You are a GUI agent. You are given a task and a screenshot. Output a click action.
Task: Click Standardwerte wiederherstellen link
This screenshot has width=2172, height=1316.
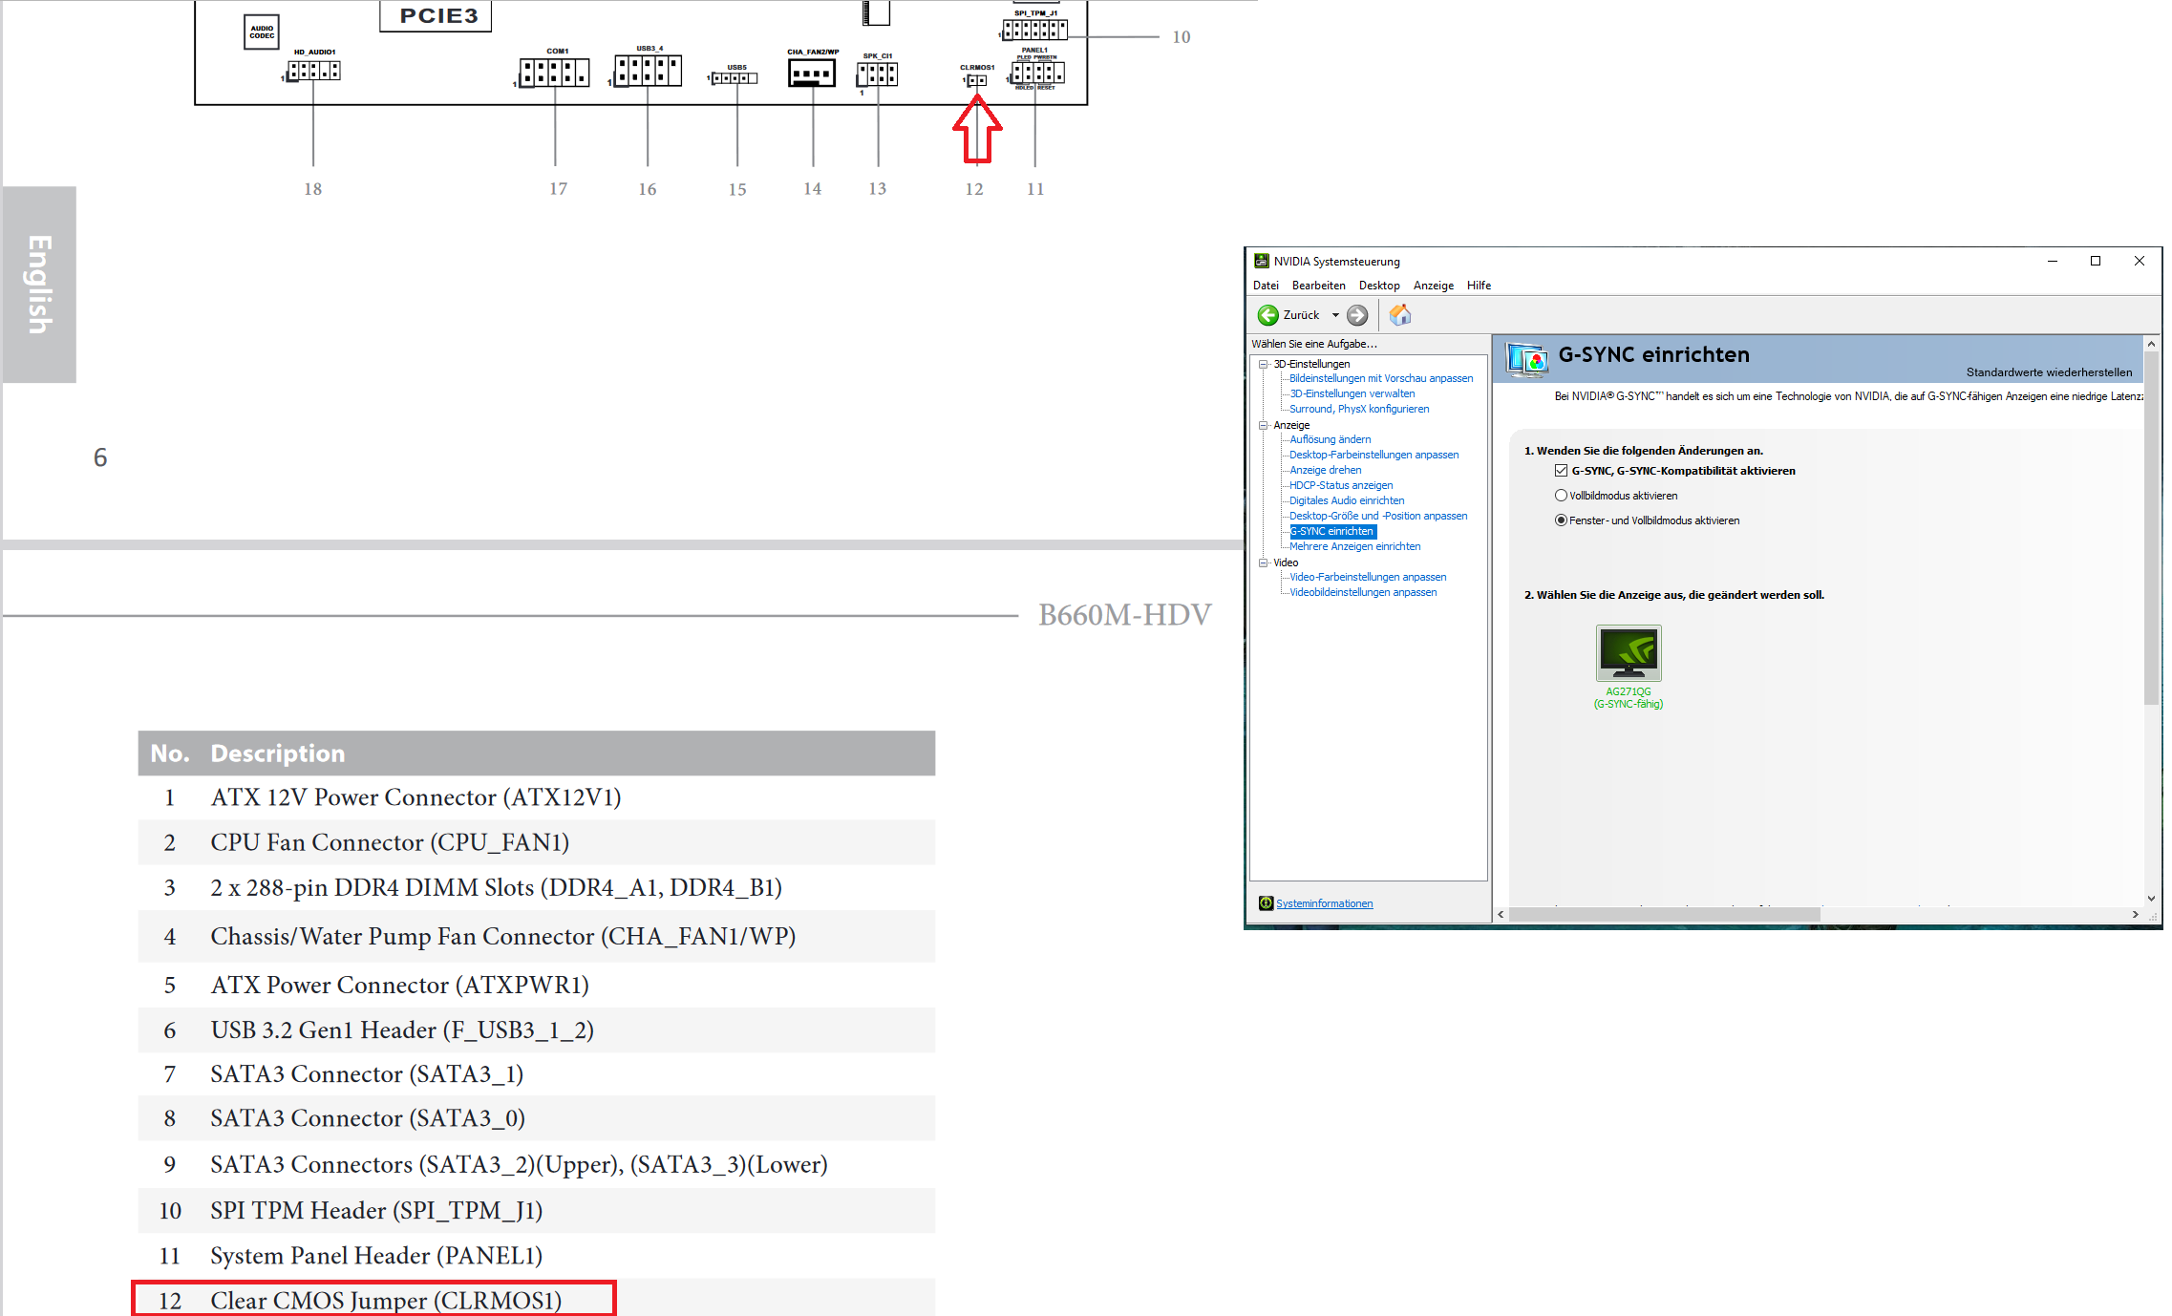coord(2048,372)
